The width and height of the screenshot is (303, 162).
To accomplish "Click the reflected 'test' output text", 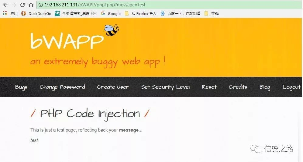I will (x=34, y=140).
